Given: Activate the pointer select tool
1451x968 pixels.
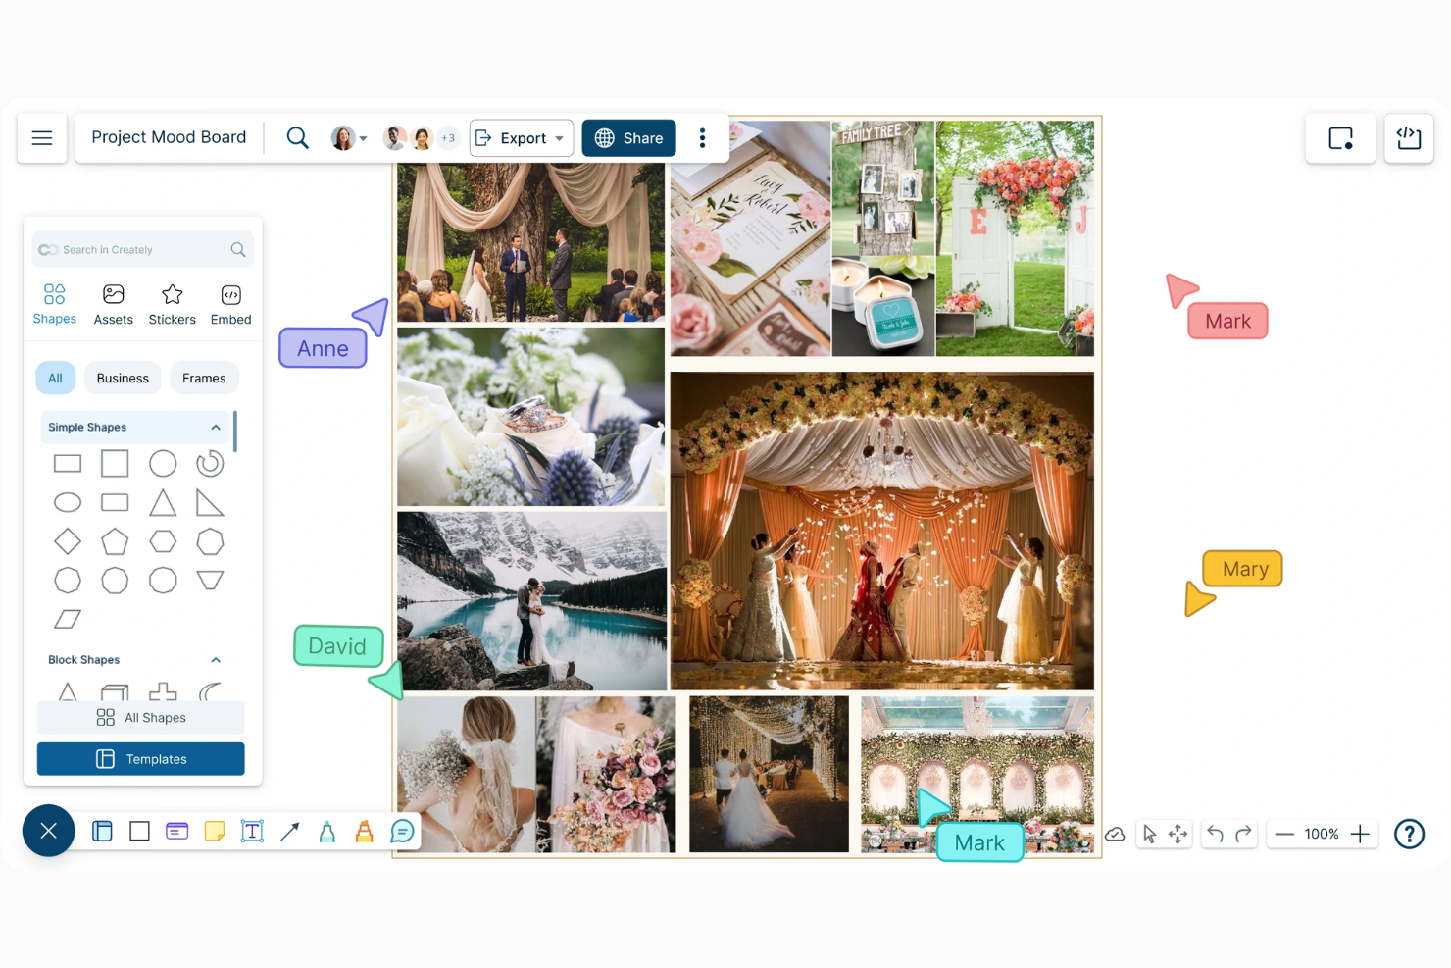Looking at the screenshot, I should pyautogui.click(x=1150, y=835).
